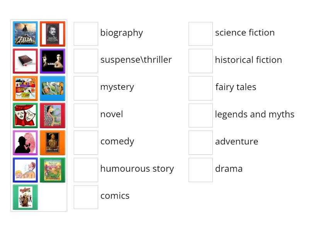
Task: Click the Albert Einstein biography book cover
Action: pyautogui.click(x=52, y=33)
